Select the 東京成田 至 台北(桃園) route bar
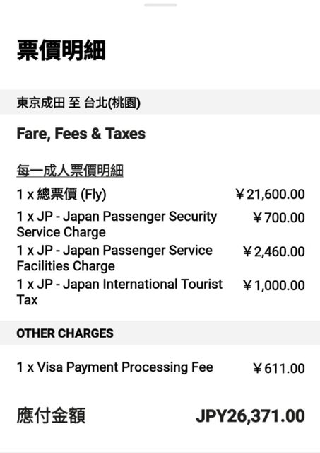 pos(160,102)
